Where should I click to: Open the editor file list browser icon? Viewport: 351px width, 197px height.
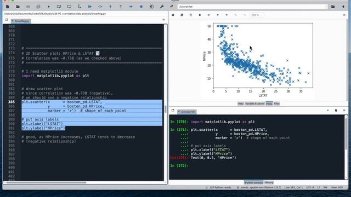tap(7, 20)
